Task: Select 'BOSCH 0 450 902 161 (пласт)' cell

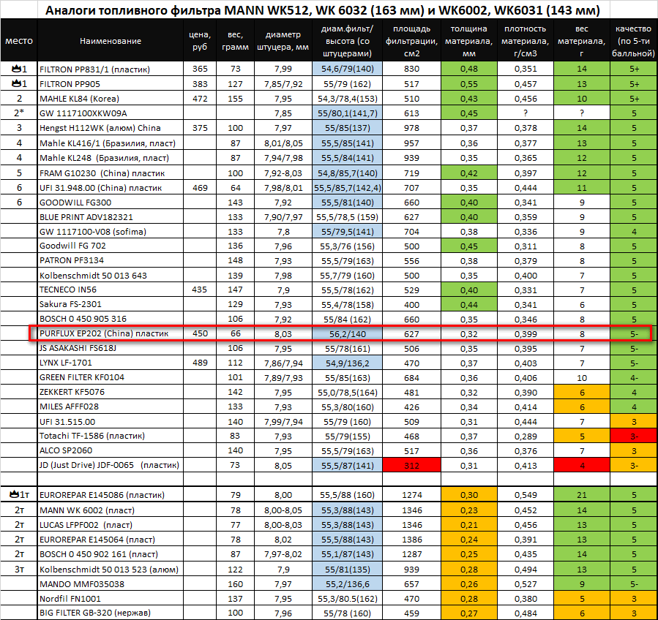Action: [x=111, y=554]
